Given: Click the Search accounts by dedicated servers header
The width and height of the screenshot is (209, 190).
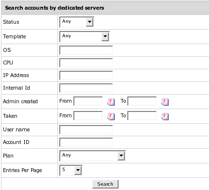Looking at the screenshot, I should point(54,8).
